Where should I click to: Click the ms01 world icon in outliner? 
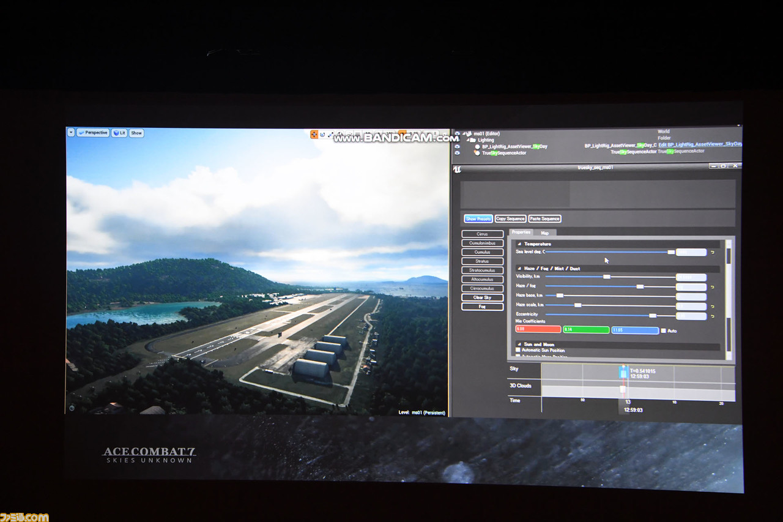coord(468,133)
